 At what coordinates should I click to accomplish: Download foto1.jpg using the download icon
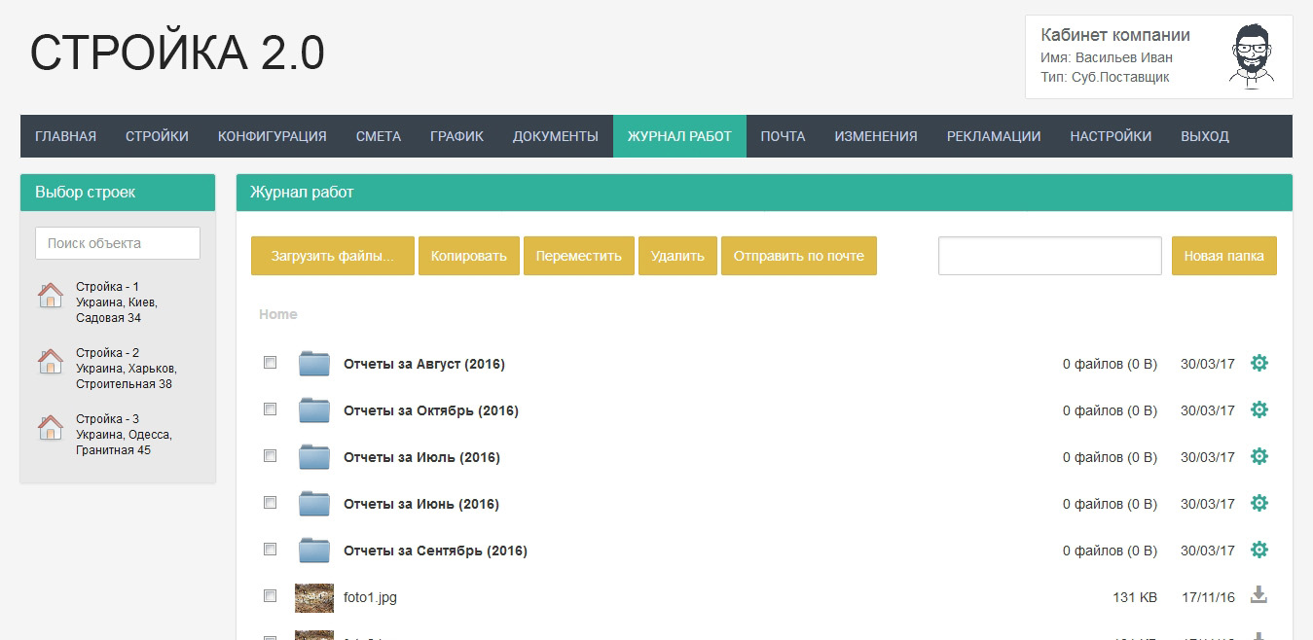click(1258, 595)
